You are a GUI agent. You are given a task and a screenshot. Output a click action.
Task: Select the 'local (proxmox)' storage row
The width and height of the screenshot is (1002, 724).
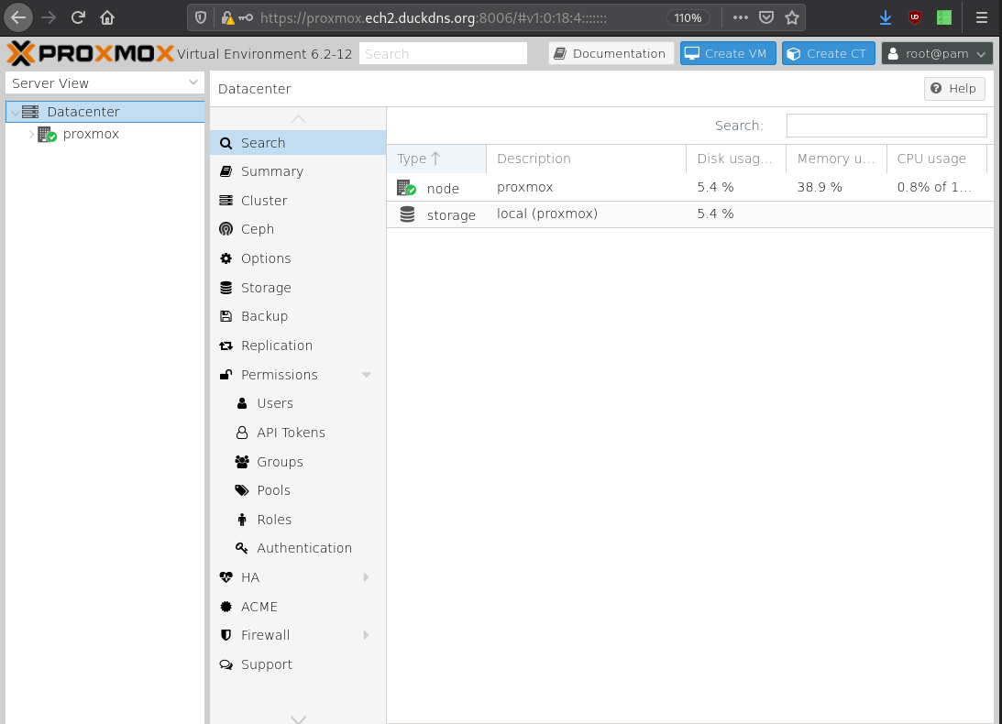pos(690,214)
